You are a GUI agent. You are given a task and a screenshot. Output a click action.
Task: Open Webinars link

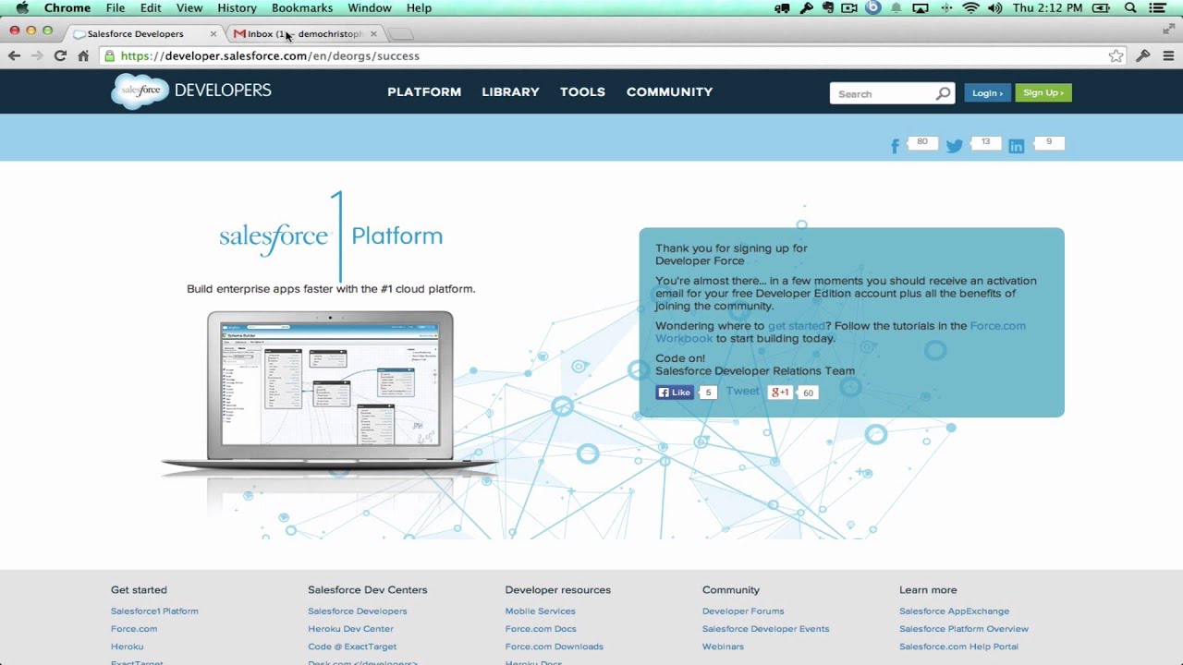point(723,647)
